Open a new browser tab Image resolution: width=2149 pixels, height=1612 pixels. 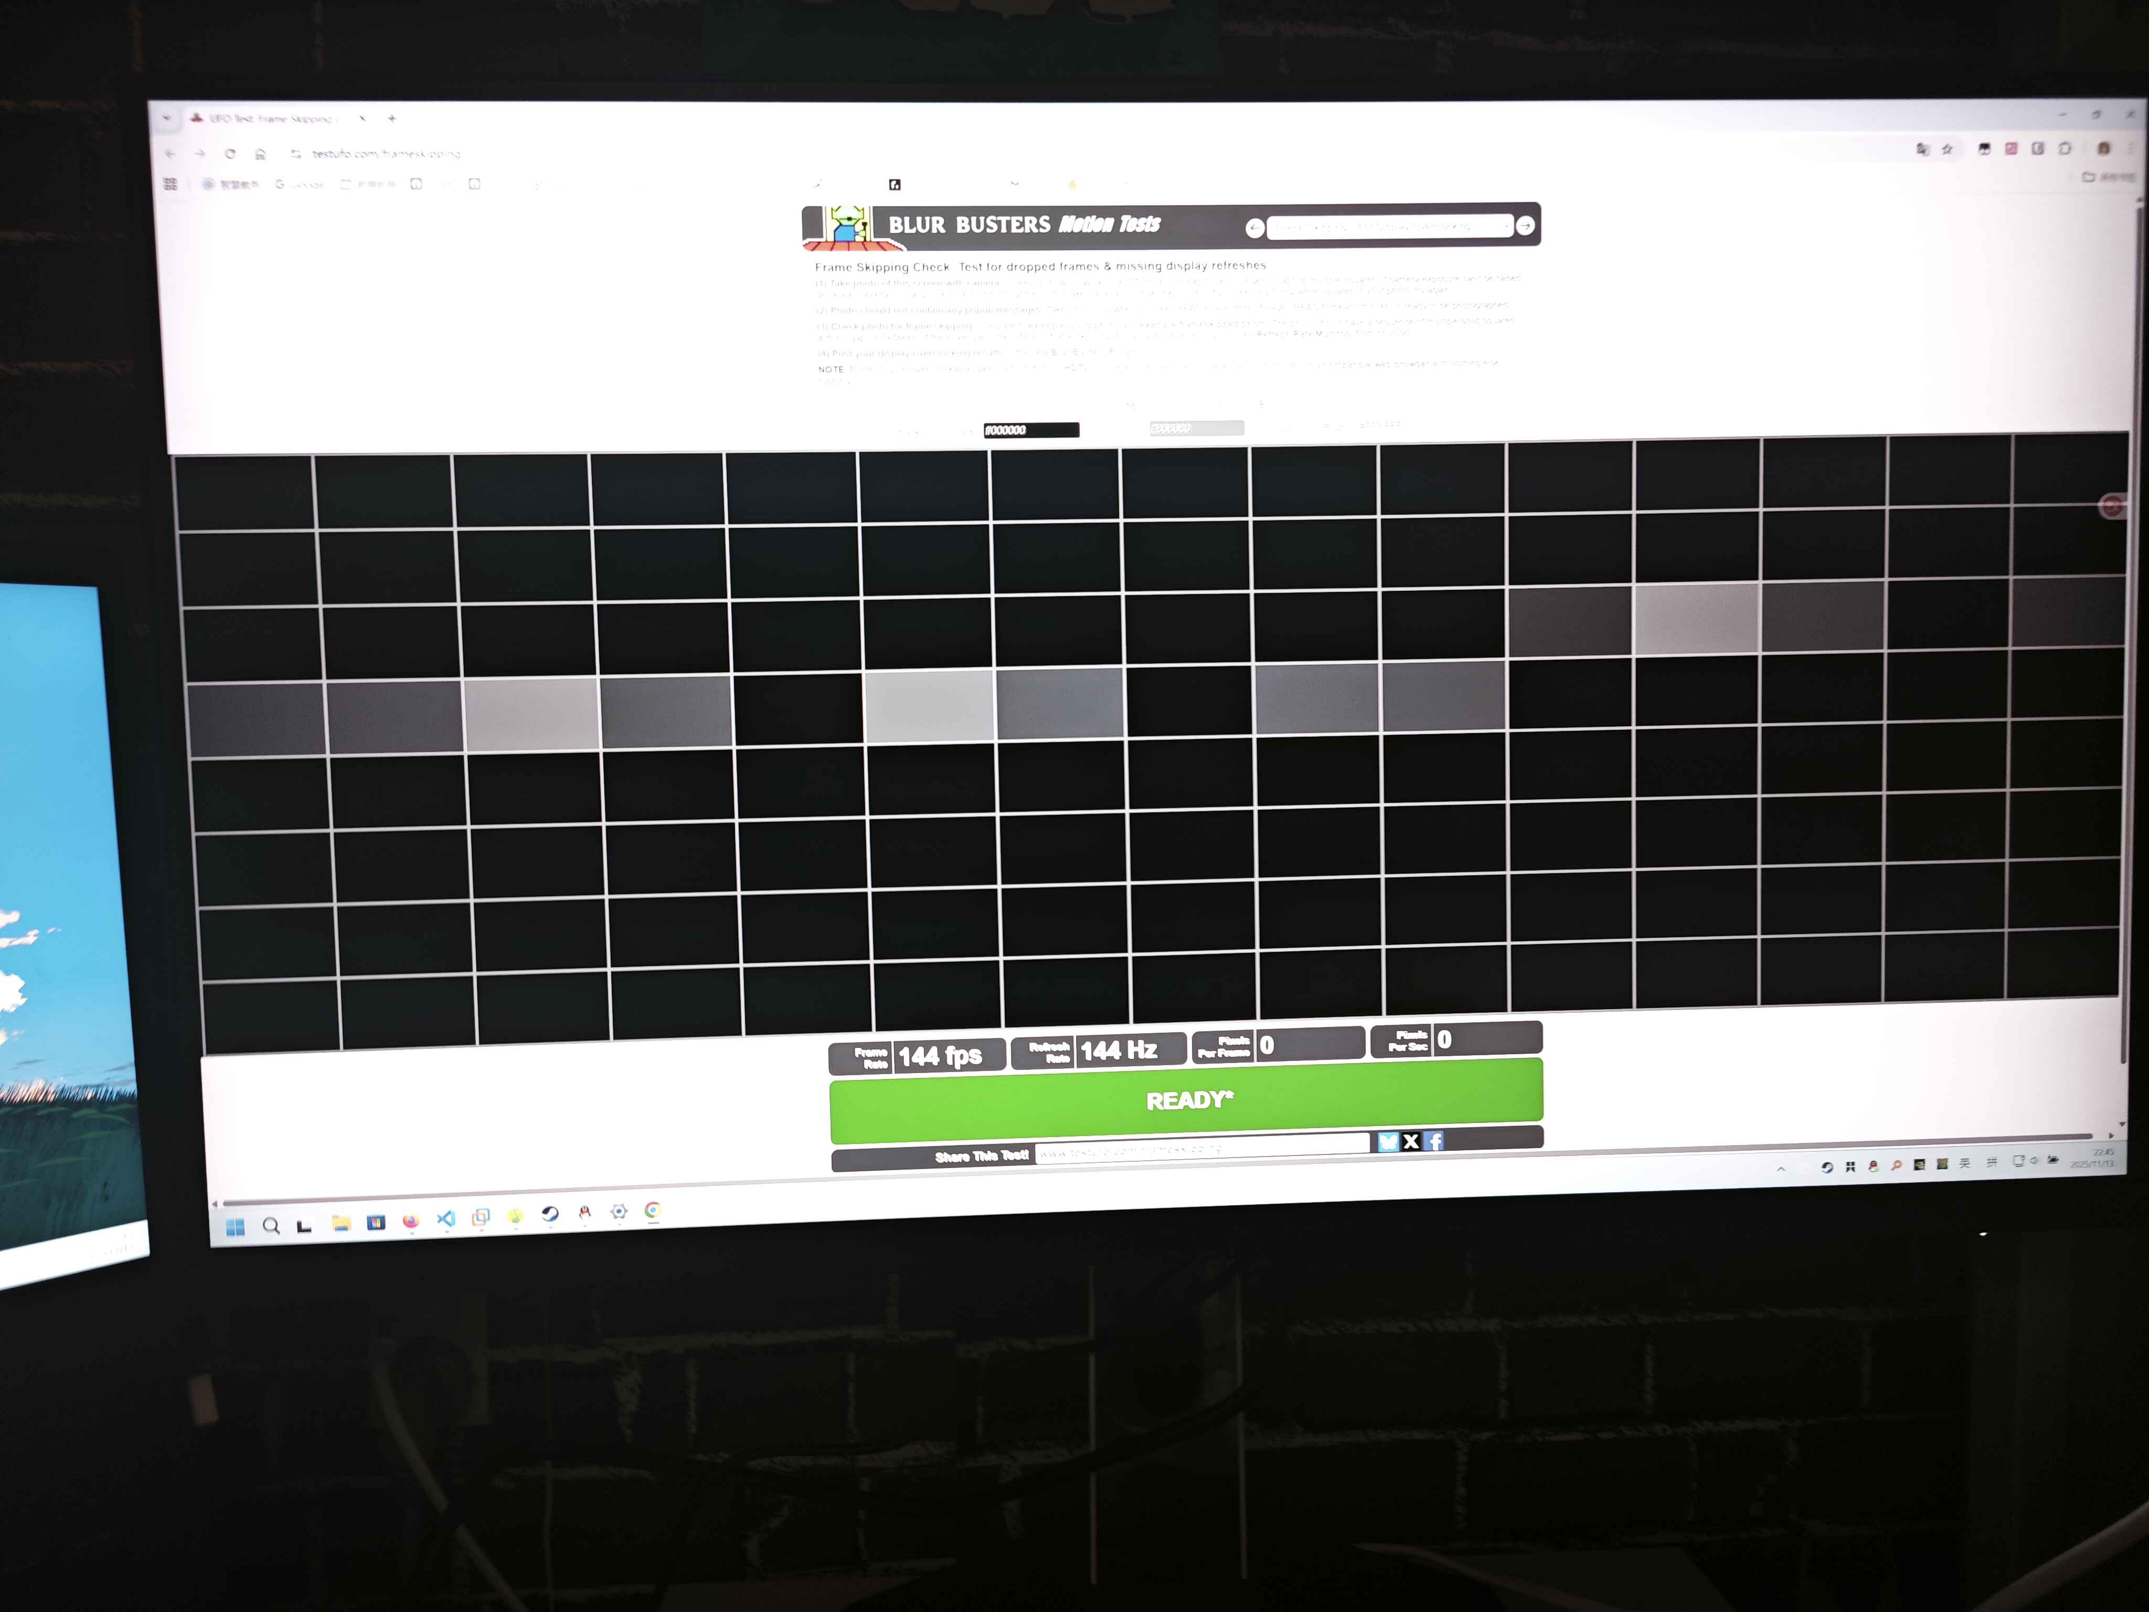tap(391, 119)
